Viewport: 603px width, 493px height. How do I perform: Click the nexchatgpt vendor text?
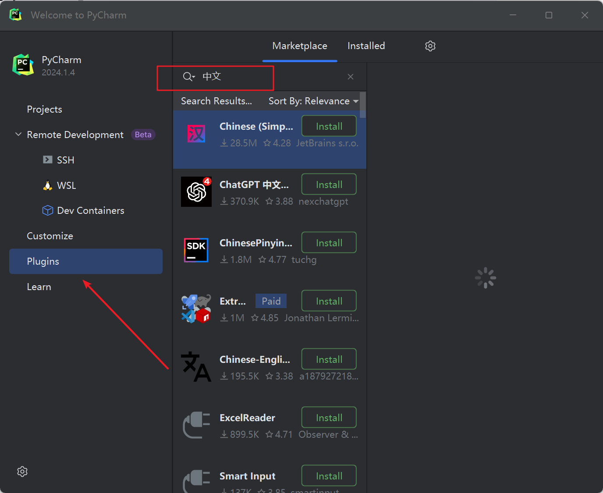[x=323, y=202]
